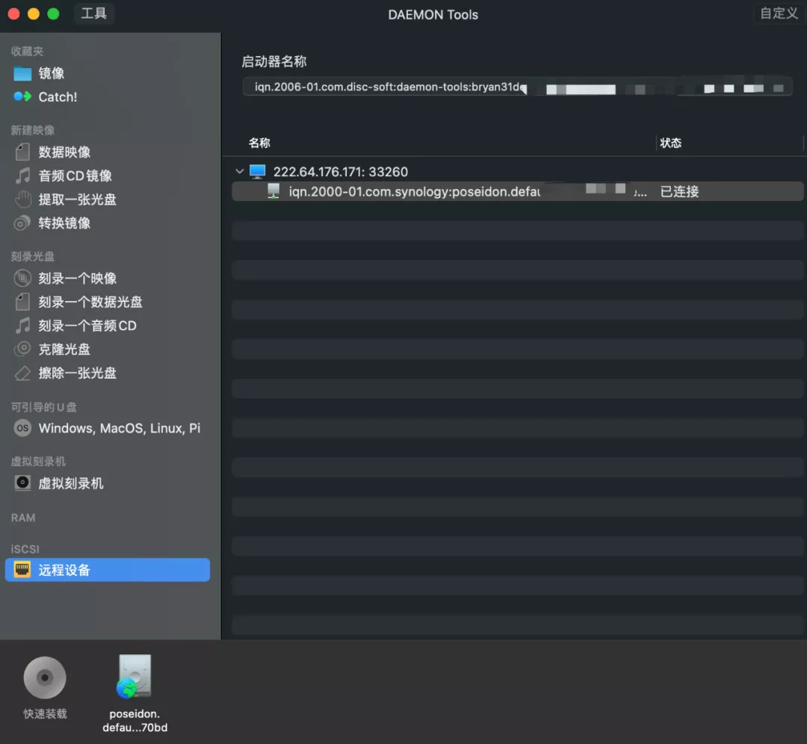Select the 222.64.176.171: 33260 server row
The width and height of the screenshot is (807, 744).
pos(517,171)
